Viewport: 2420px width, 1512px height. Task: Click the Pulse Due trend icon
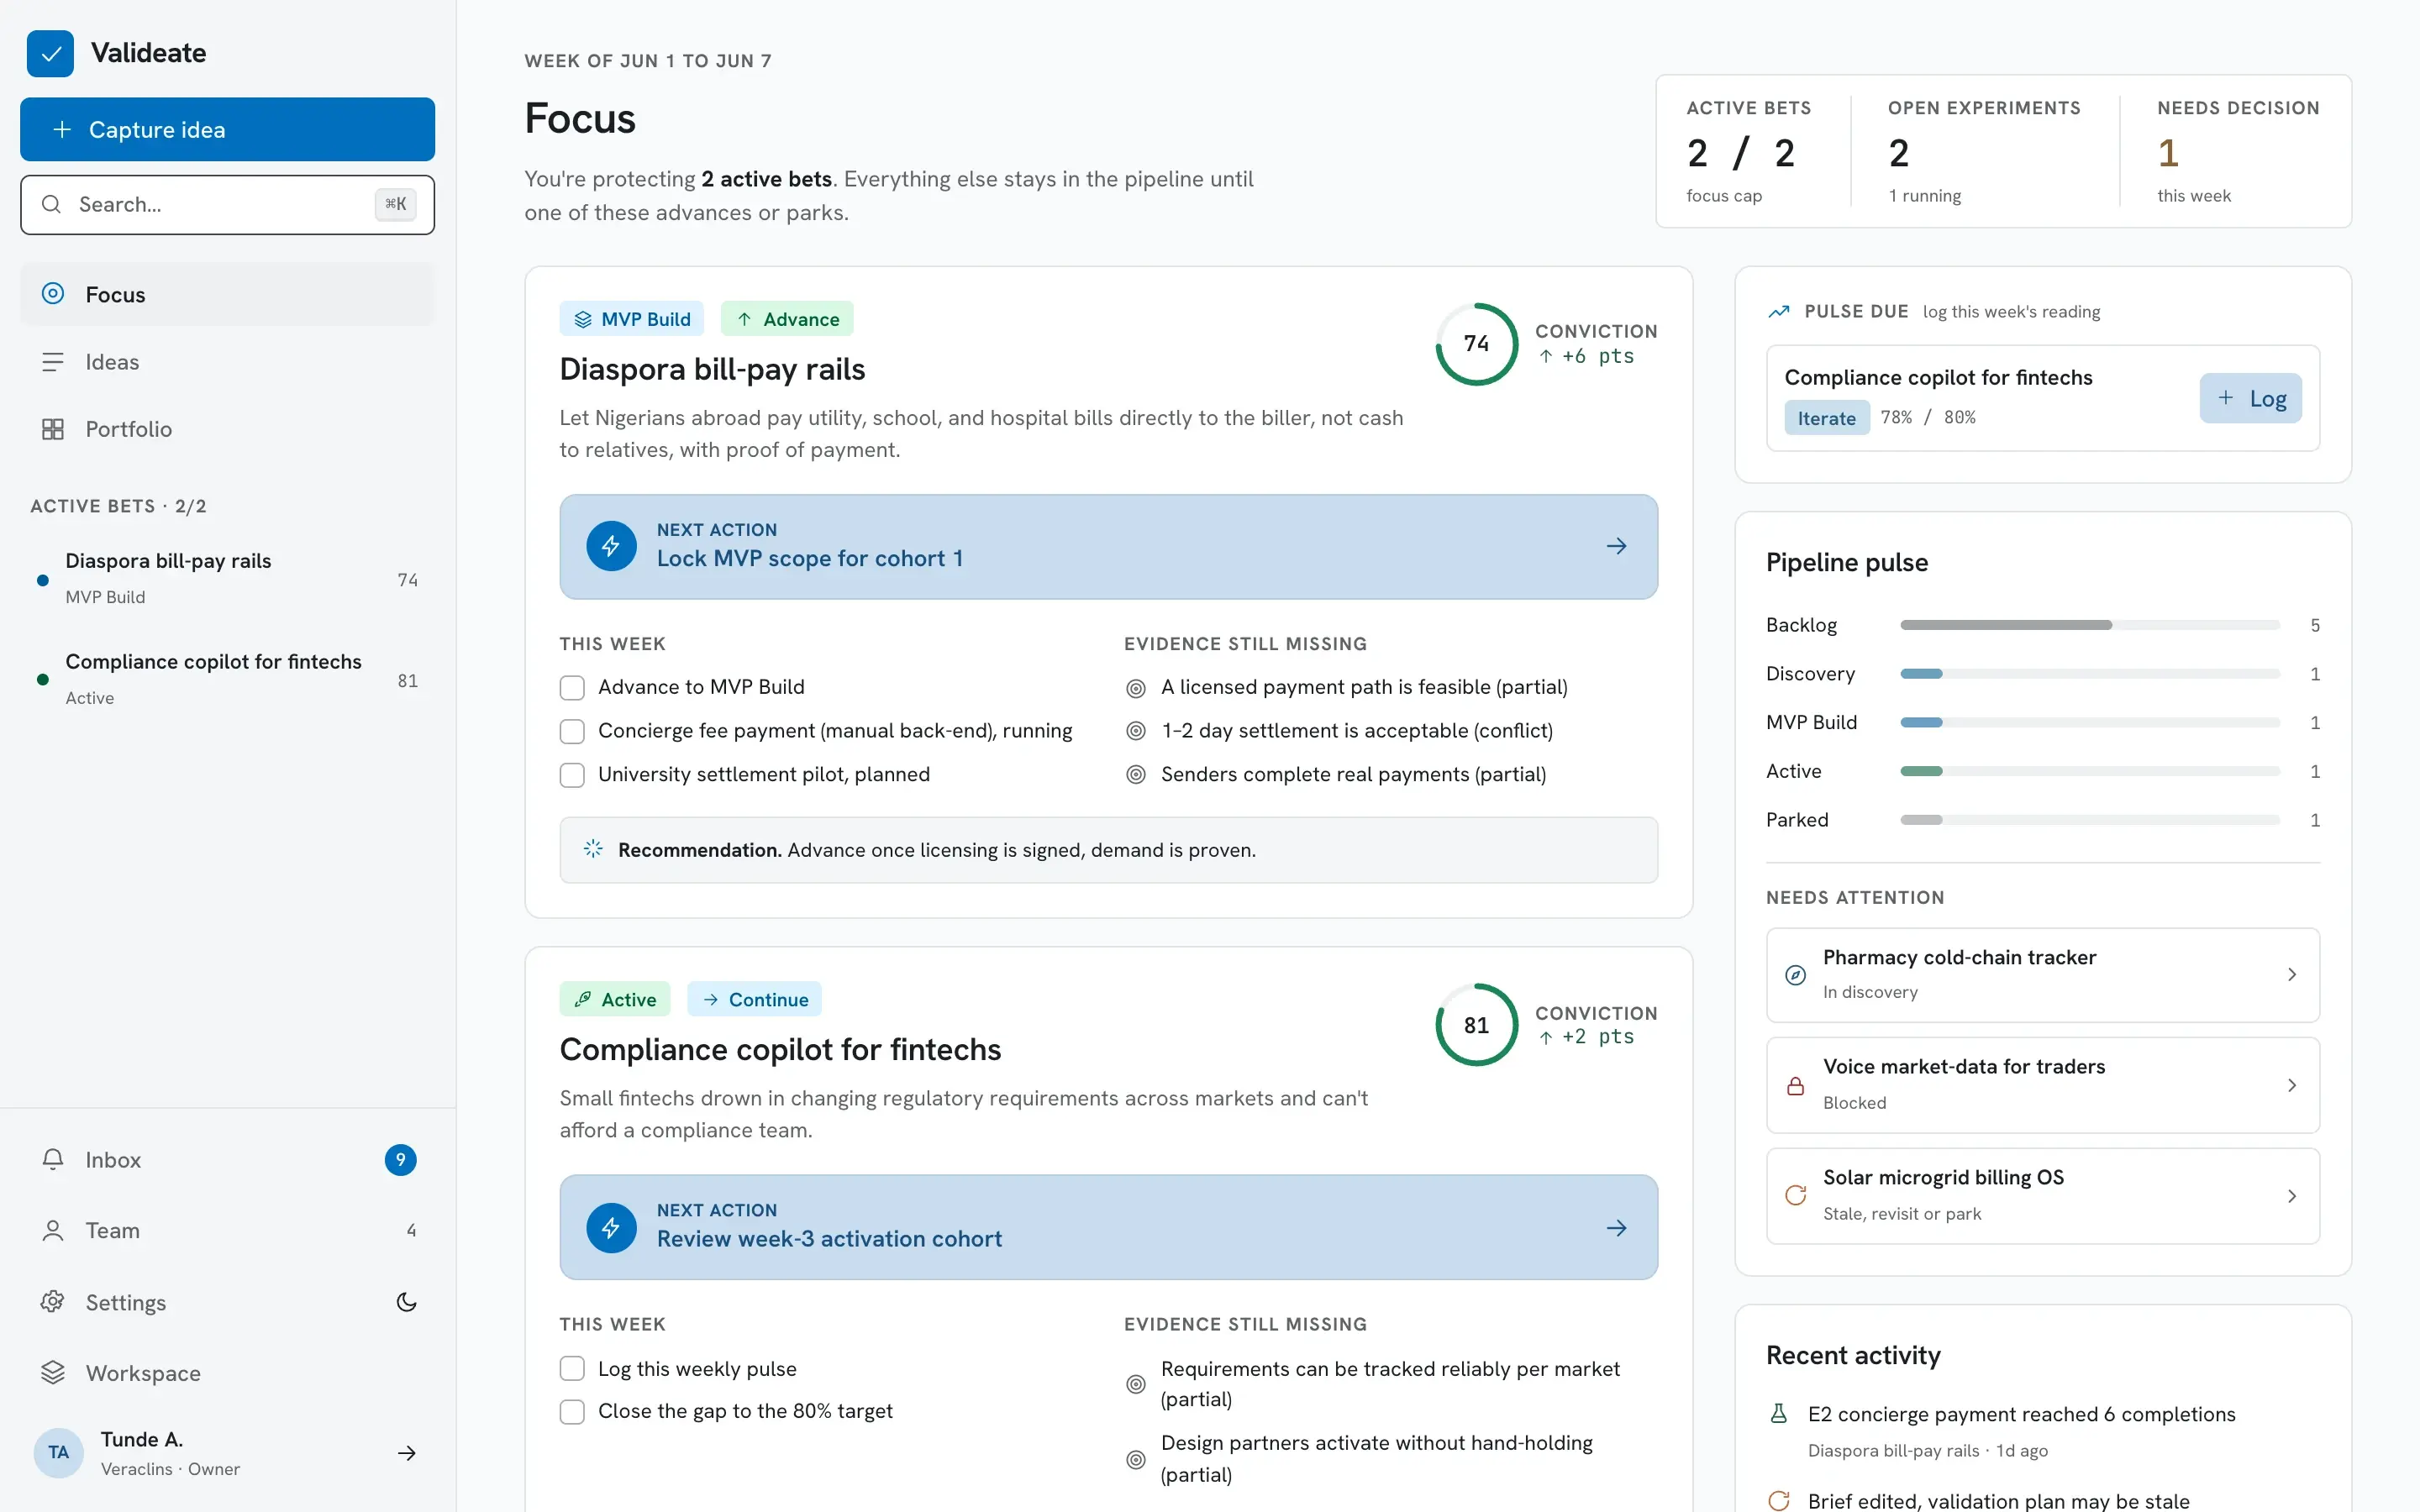click(1779, 312)
